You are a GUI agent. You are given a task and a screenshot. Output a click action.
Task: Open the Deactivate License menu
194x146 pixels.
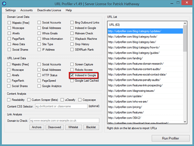click(x=49, y=10)
